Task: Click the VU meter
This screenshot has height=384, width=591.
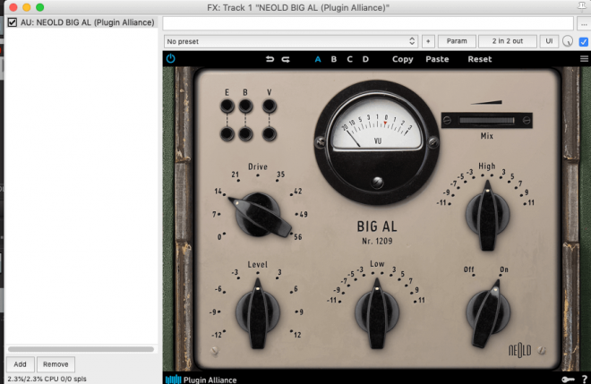Action: (x=377, y=142)
